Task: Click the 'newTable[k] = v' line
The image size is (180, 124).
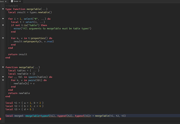Action: (24, 84)
